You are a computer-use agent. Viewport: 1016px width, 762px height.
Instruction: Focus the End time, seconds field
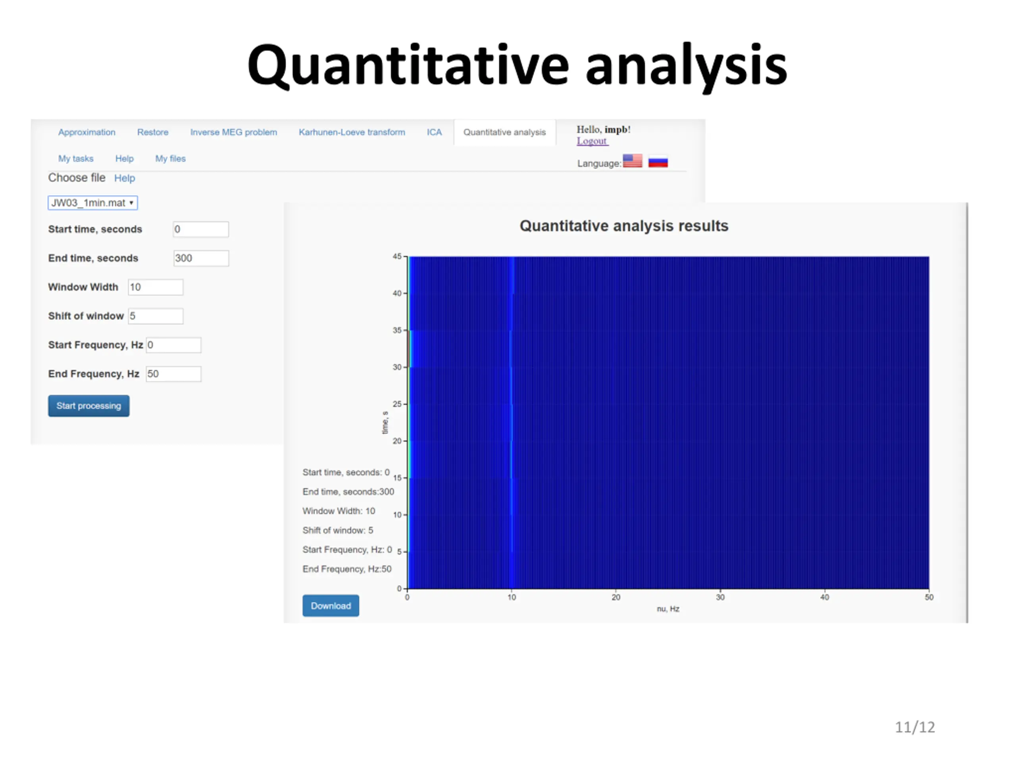tap(201, 258)
